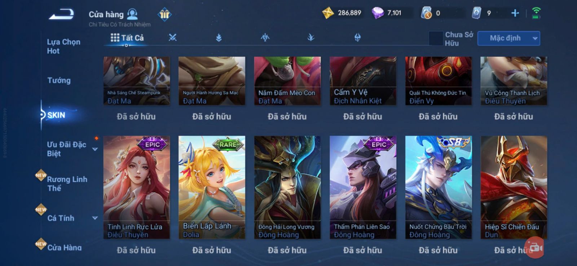Open the Tướng menu item
Screen dimensions: 577x266
[x=59, y=80]
